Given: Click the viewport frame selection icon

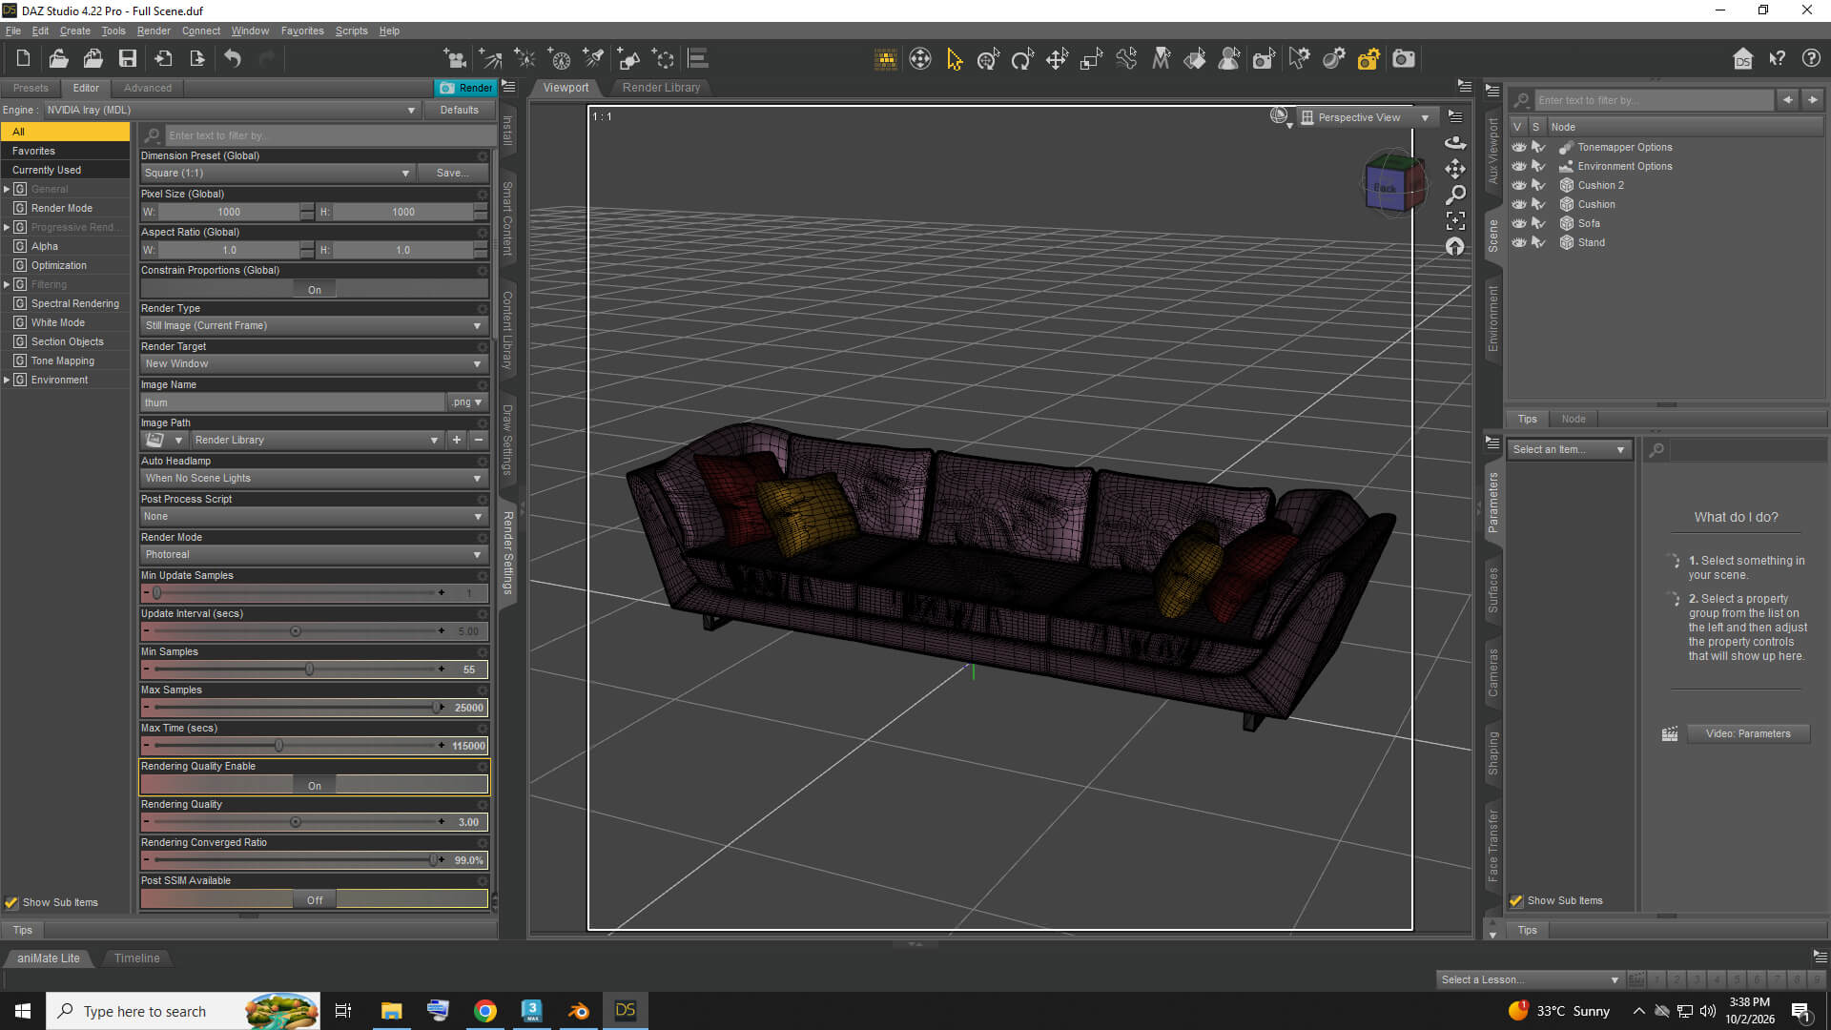Looking at the screenshot, I should pos(1455,220).
